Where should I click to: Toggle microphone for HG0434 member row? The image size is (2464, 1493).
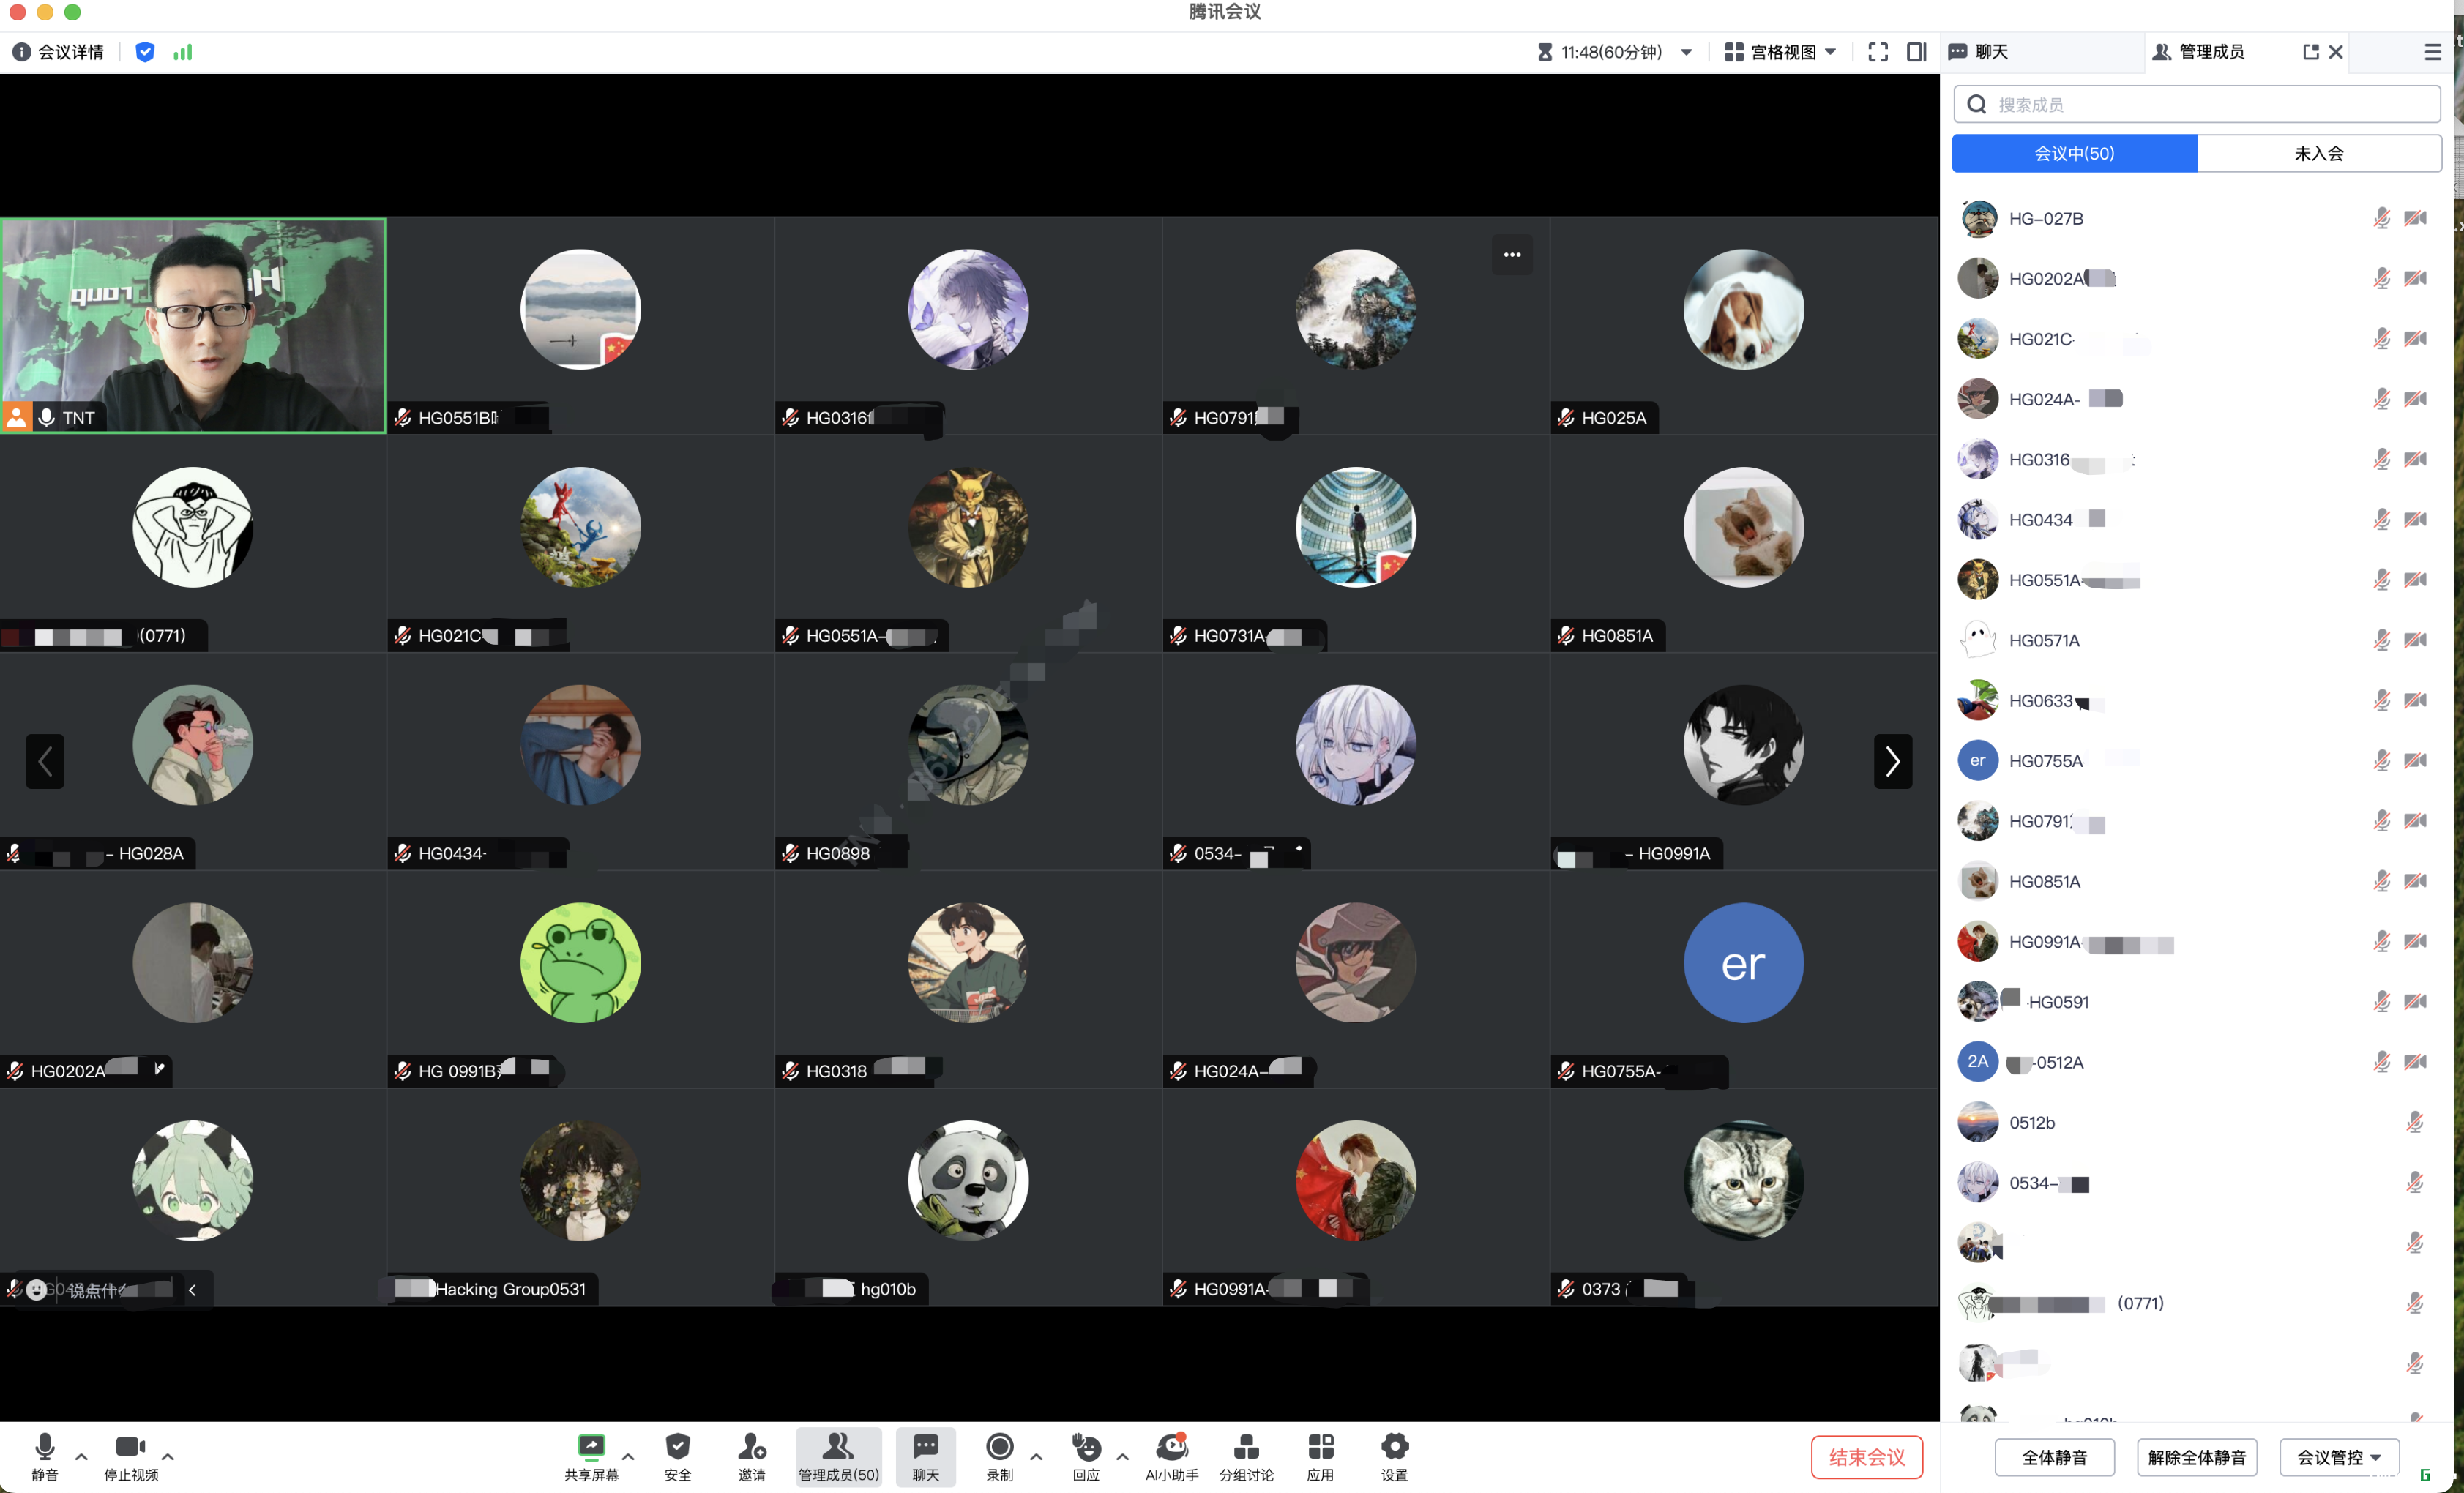2382,519
